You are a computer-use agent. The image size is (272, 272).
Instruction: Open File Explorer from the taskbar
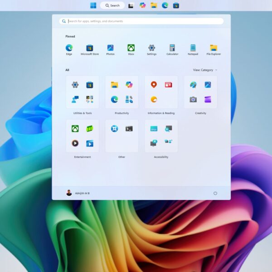pos(154,5)
